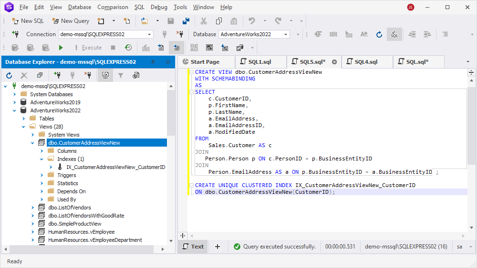Click the Stop execution square icon
477x268 pixels.
(113, 48)
